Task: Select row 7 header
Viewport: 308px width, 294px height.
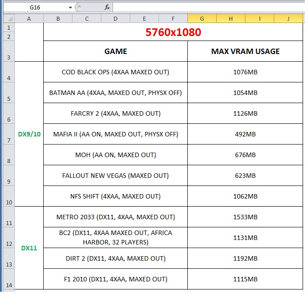Action: [x=9, y=134]
